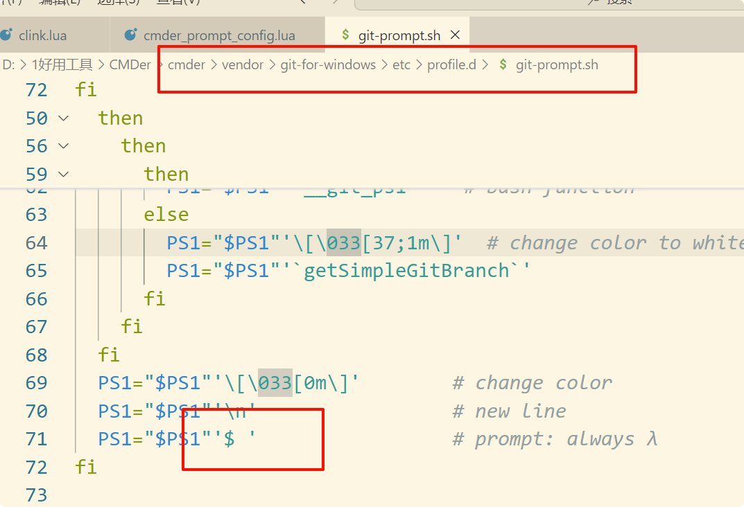Open the profile.d breadcrumb segment
Viewport: 744px width, 507px height.
click(451, 65)
